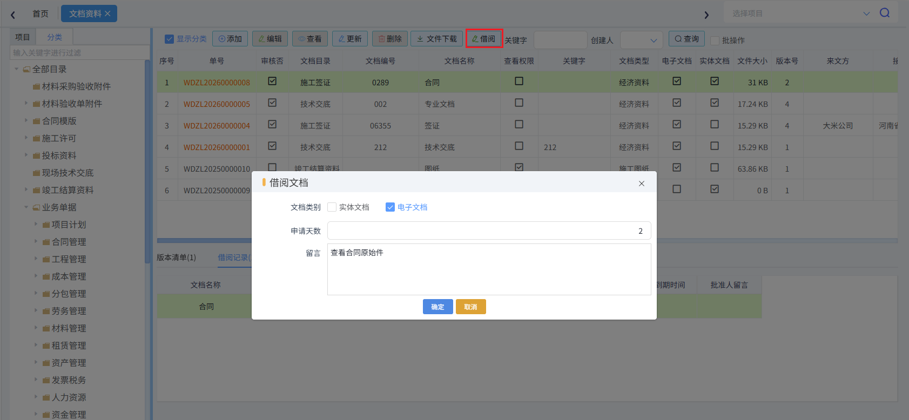Open the 选择项目 dropdown
The height and width of the screenshot is (420, 909).
click(x=800, y=13)
